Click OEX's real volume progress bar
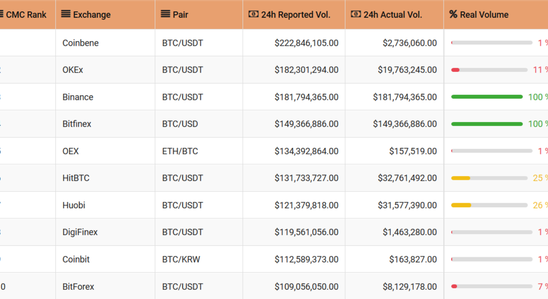 [x=491, y=151]
